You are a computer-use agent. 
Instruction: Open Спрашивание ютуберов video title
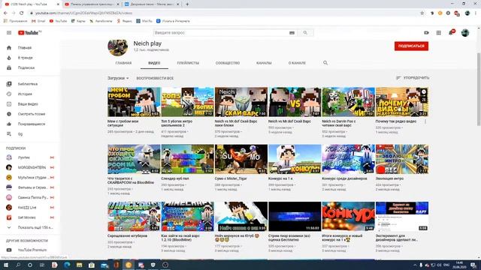127,236
